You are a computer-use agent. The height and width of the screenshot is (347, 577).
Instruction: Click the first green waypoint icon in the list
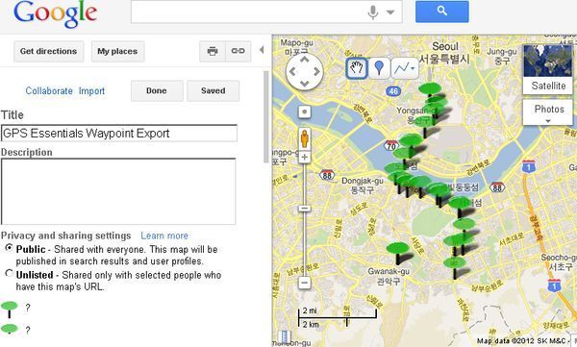[x=10, y=310]
